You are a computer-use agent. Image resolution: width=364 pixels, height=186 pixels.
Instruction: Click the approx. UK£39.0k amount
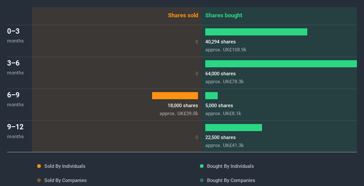coord(179,113)
